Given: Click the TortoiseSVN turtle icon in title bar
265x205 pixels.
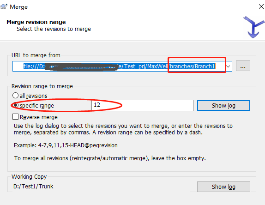Looking at the screenshot, I should (3, 7).
